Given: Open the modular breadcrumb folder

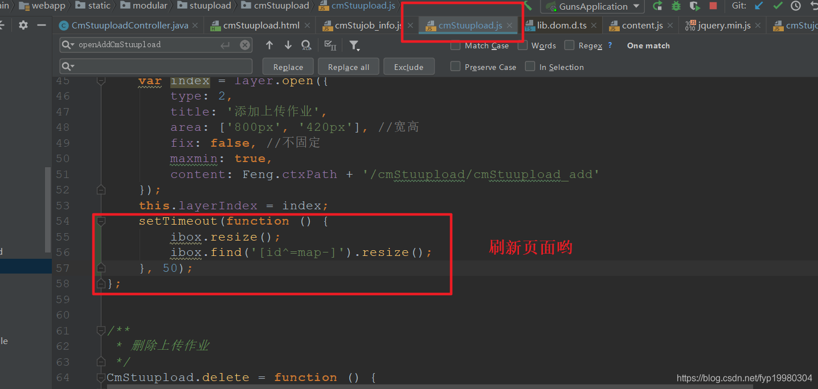Looking at the screenshot, I should click(x=143, y=6).
